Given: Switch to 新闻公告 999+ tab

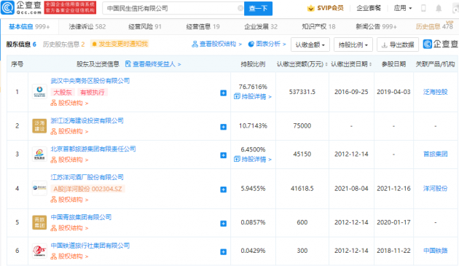Looking at the screenshot, I should coord(376,27).
